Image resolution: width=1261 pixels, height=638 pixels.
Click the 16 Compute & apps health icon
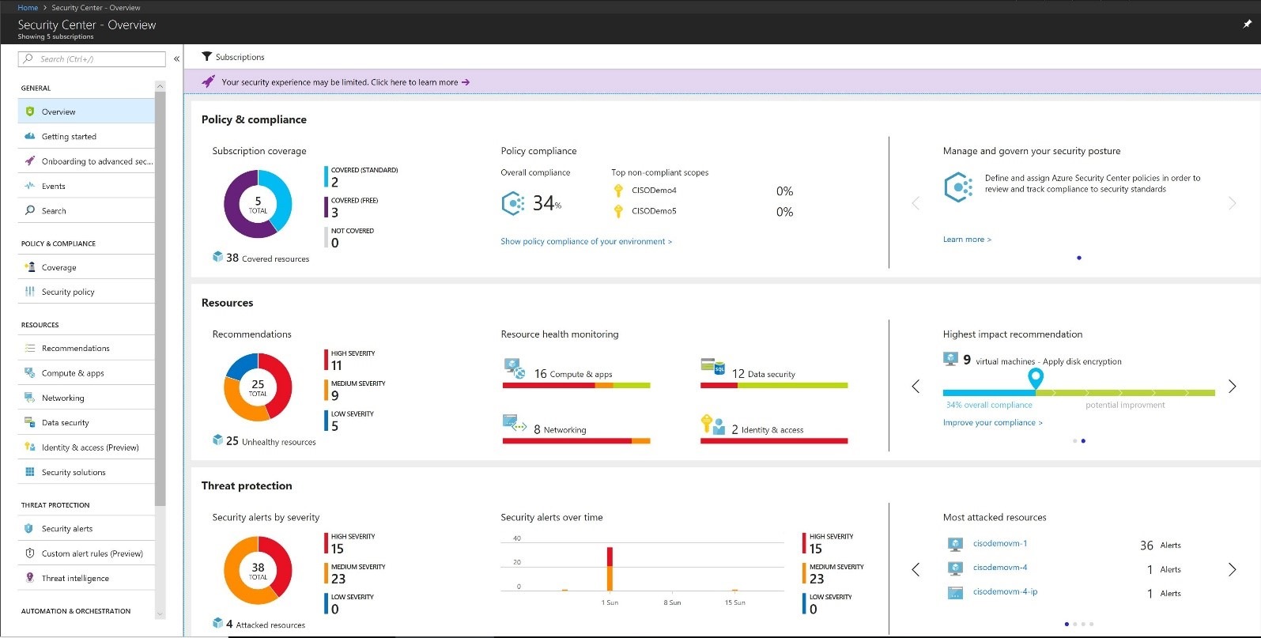coord(515,368)
